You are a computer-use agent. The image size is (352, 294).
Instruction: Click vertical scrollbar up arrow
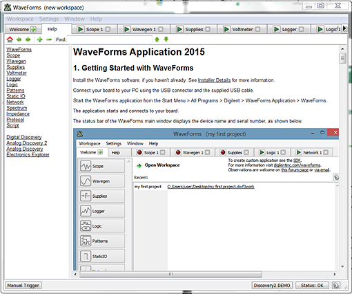(x=342, y=49)
